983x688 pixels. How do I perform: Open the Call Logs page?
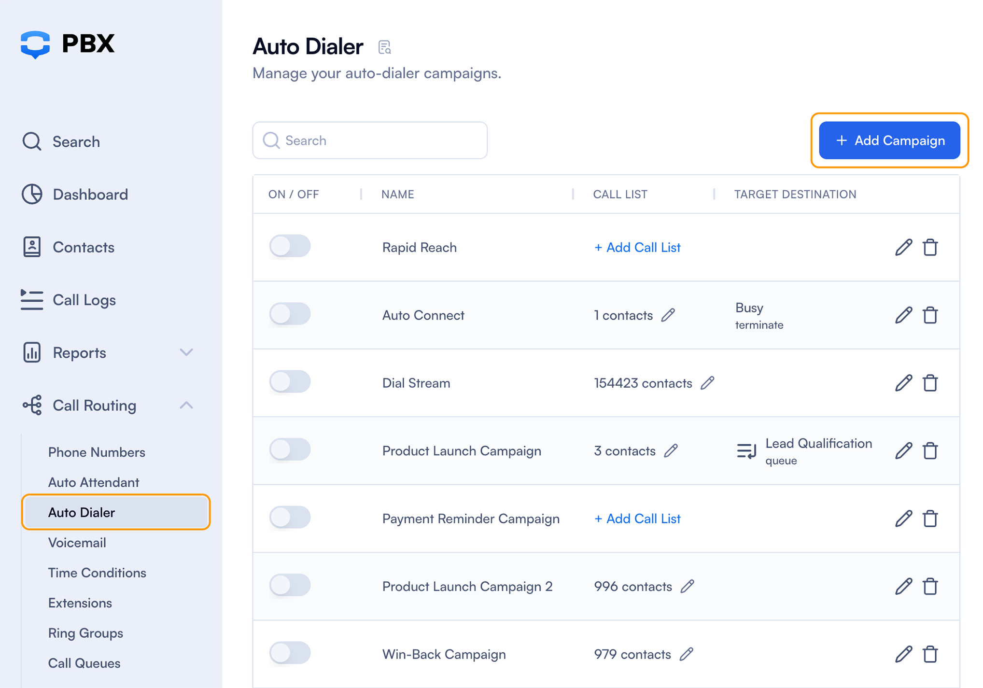84,300
